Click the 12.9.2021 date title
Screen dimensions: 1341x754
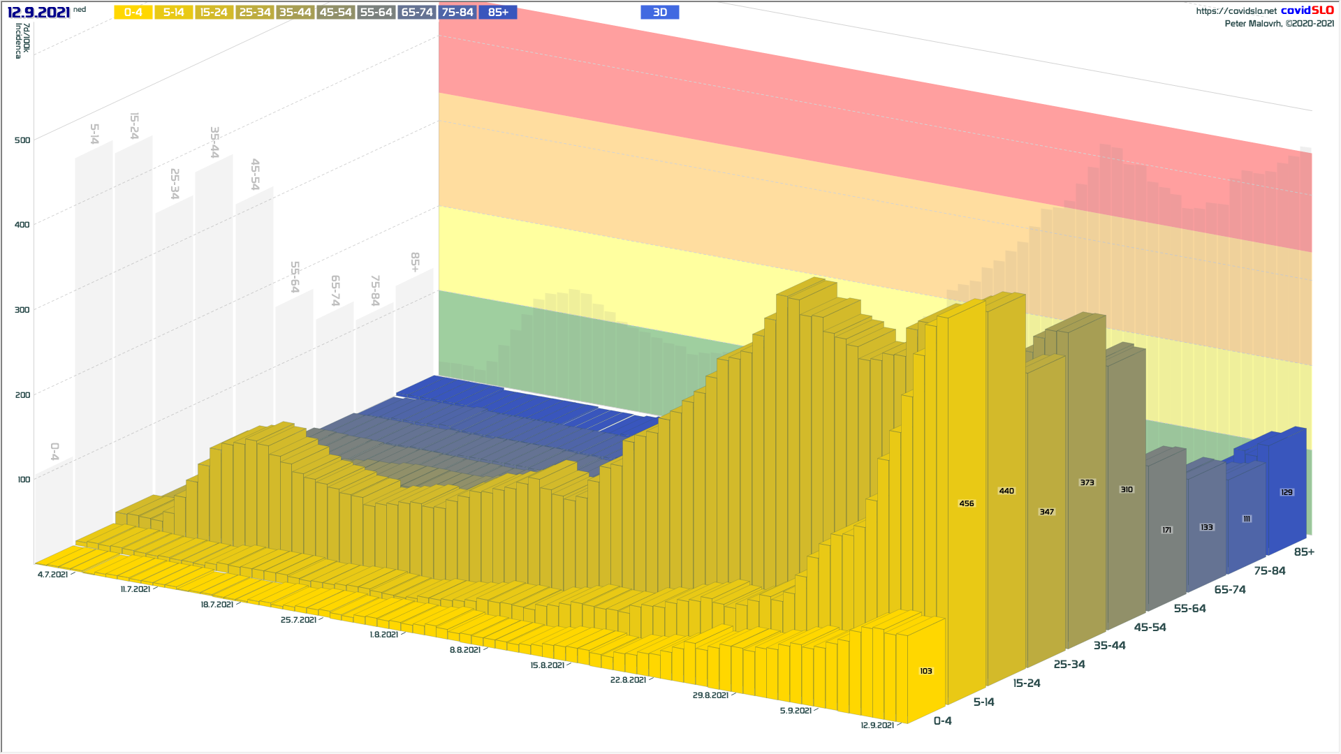coord(38,13)
